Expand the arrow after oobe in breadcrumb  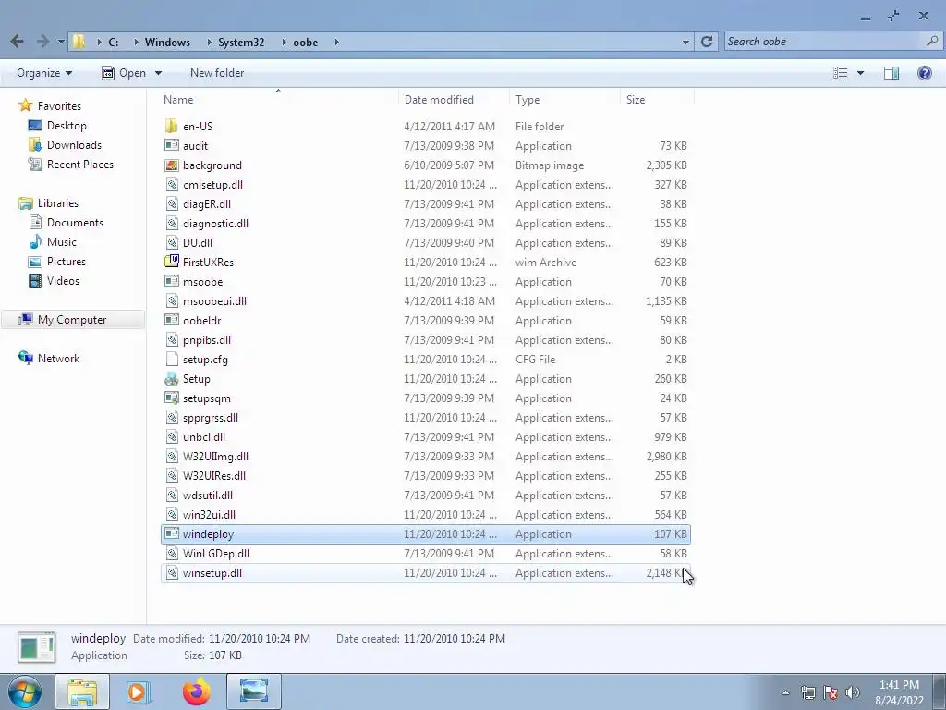tap(336, 43)
